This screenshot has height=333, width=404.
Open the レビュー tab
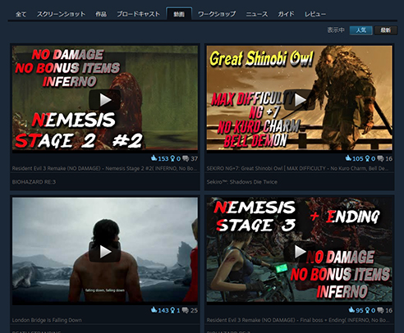315,14
